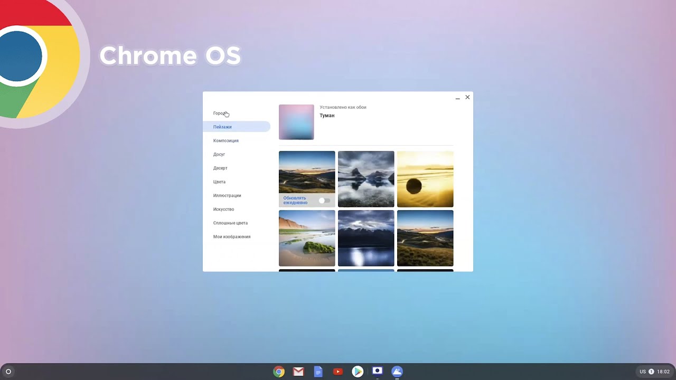Click the US keyboard layout indicator
Viewport: 676px width, 380px height.
coord(643,372)
